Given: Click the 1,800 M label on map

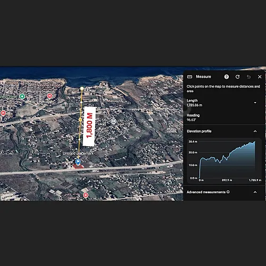Looking at the screenshot, I should [x=89, y=126].
